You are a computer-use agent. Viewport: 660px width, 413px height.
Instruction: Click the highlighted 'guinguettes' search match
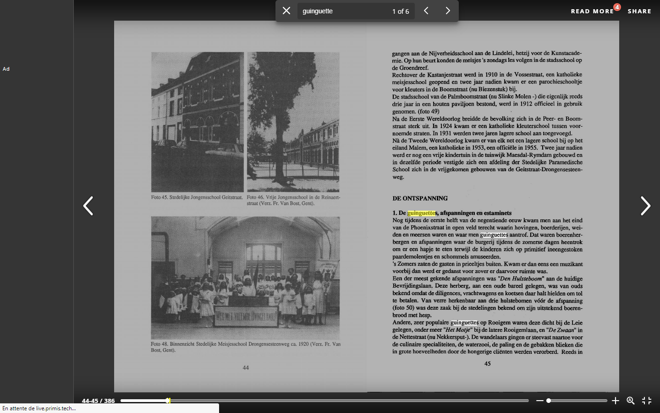[421, 213]
